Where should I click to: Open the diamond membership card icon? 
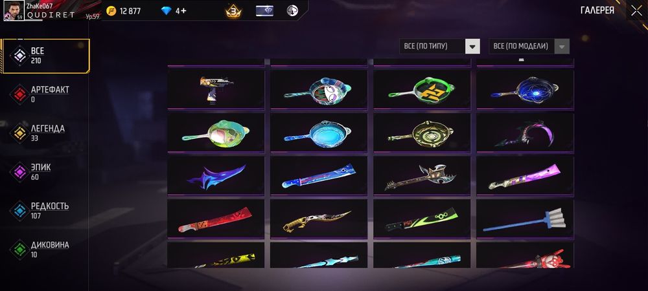point(264,11)
